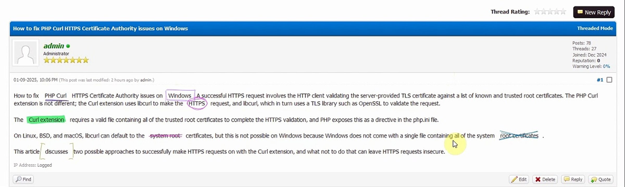This screenshot has height=187, width=625.
Task: Click the circled HTTPS word
Action: click(197, 103)
